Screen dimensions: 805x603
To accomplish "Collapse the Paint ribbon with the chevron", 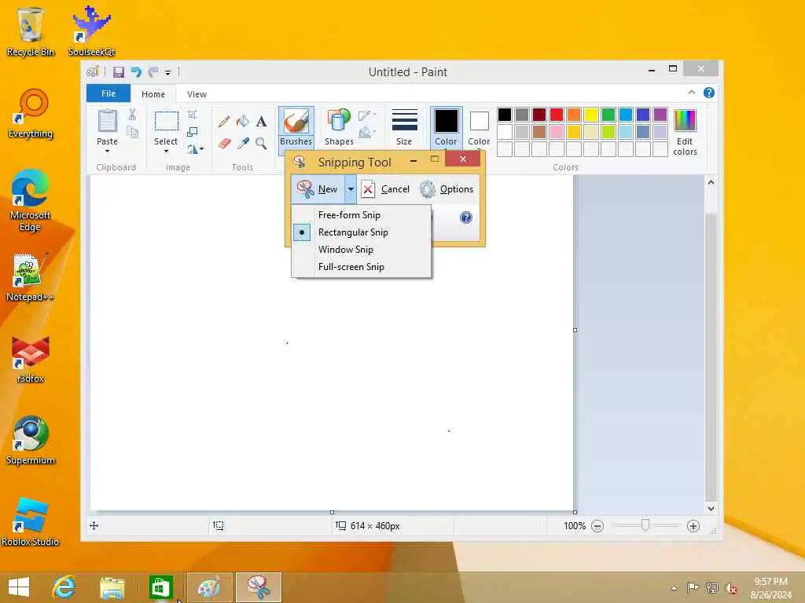I will [x=692, y=93].
